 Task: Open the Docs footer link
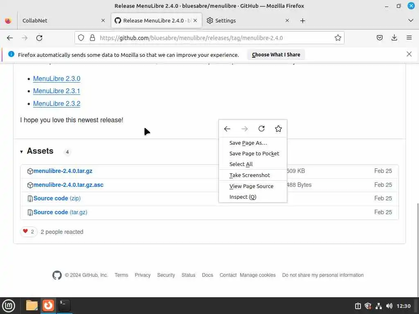[x=207, y=275]
